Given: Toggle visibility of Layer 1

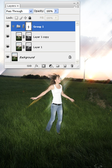Looking at the screenshot, I should [8, 47].
